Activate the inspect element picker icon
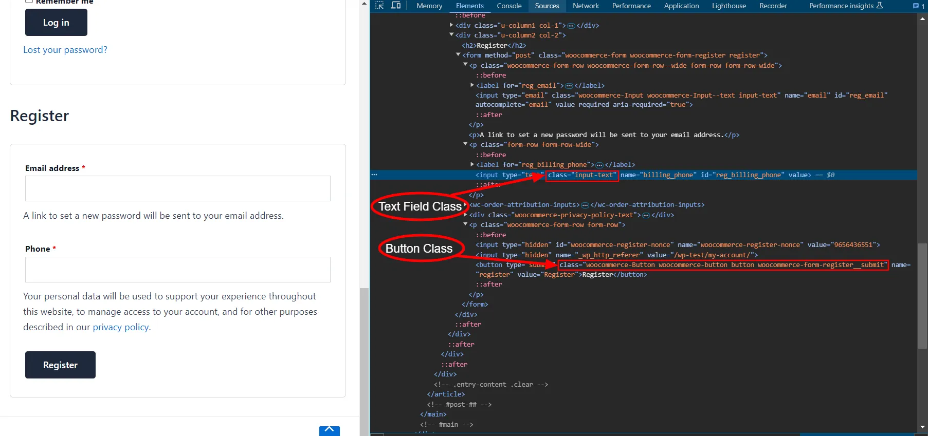 379,6
